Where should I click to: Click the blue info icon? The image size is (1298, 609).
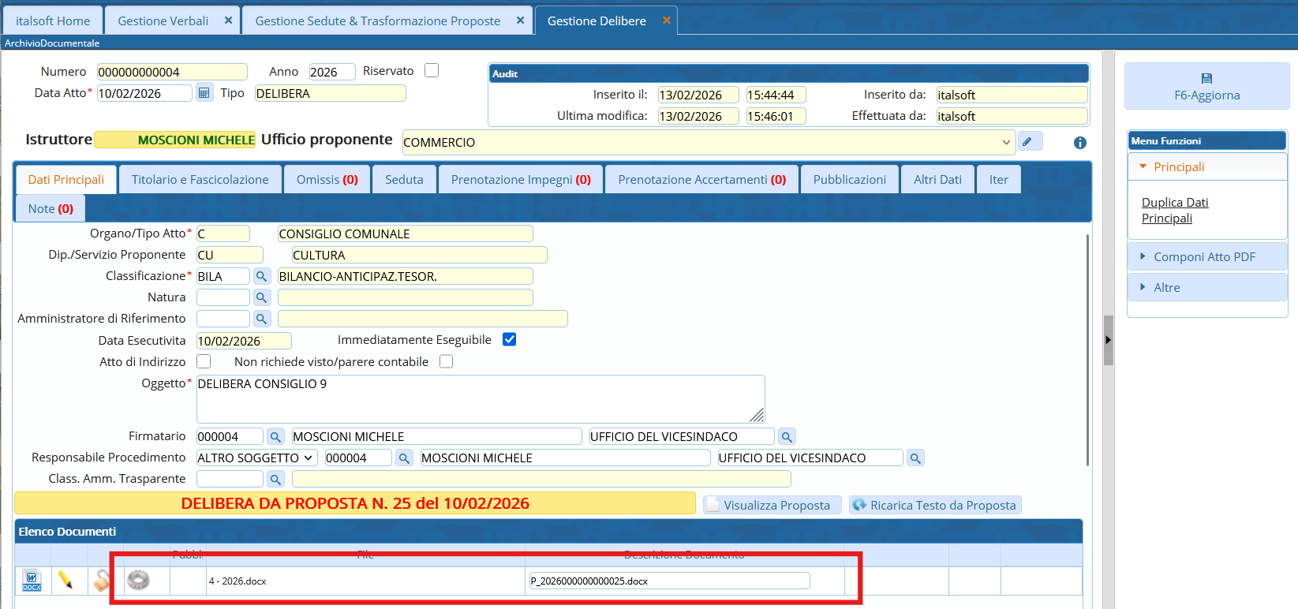[x=1079, y=143]
